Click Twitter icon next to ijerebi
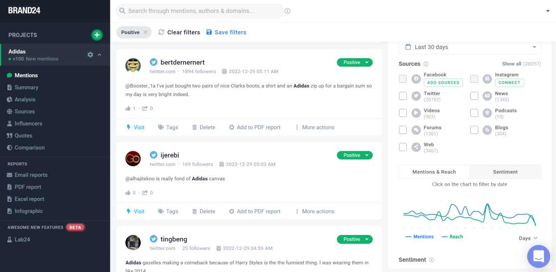Image resolution: width=556 pixels, height=272 pixels. [x=153, y=155]
